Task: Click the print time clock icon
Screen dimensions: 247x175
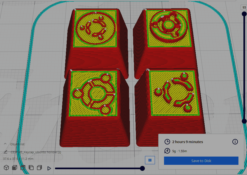Action: [167, 142]
